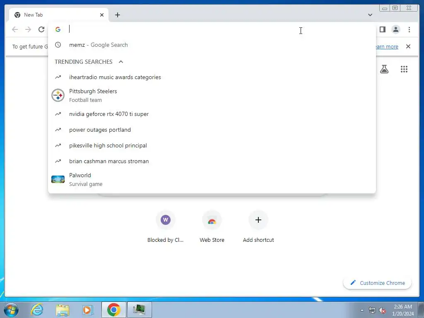Click the muted volume tray icon

point(382,310)
